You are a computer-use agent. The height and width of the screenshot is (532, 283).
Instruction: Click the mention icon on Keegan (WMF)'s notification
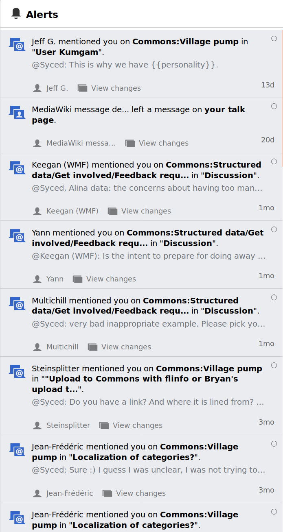17,168
